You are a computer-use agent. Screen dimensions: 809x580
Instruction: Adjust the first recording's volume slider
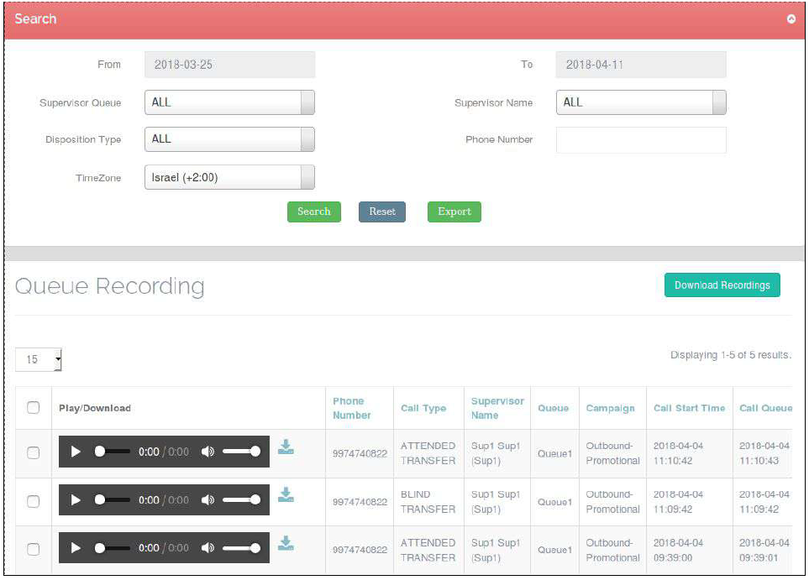[241, 452]
